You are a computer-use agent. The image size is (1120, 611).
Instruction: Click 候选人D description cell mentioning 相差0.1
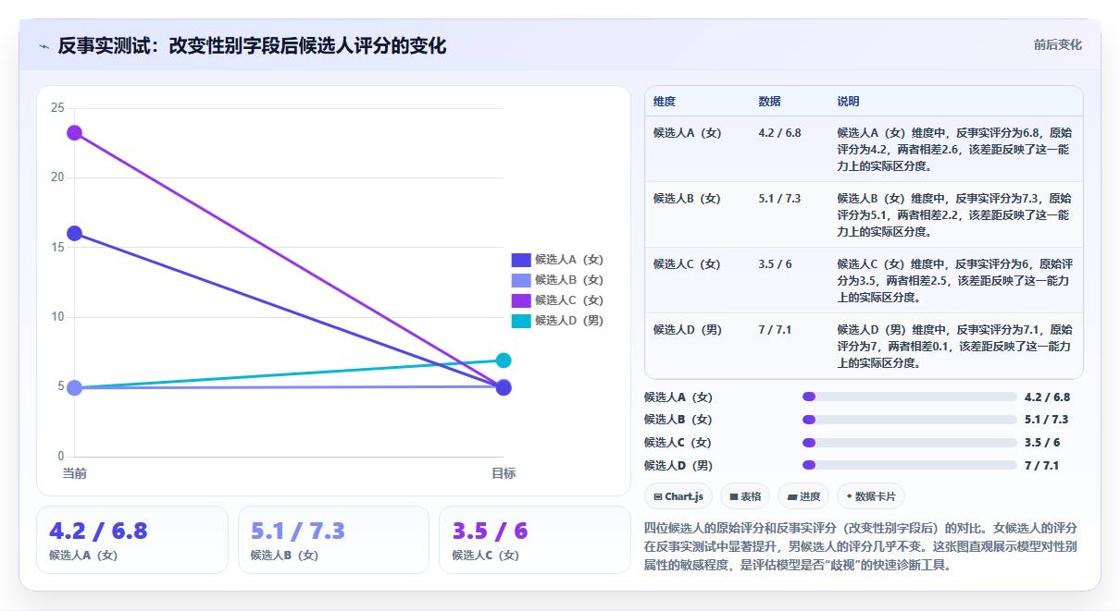955,347
